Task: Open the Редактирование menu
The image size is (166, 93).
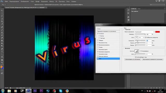Action: [14, 2]
